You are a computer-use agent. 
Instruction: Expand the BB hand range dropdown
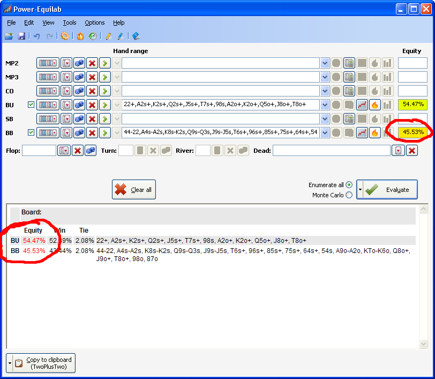click(325, 133)
